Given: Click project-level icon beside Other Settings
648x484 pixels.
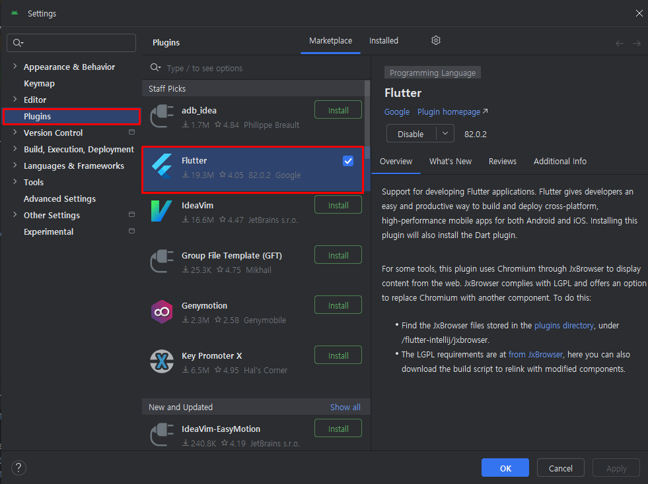Looking at the screenshot, I should (x=131, y=214).
